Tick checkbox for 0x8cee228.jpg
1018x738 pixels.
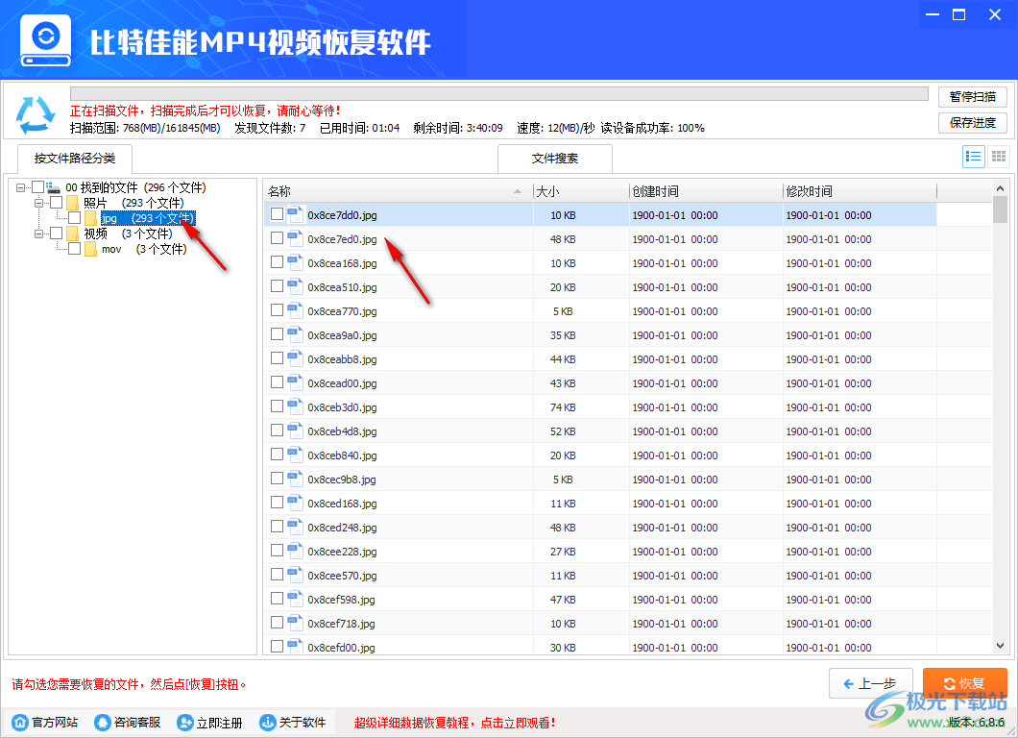(277, 551)
